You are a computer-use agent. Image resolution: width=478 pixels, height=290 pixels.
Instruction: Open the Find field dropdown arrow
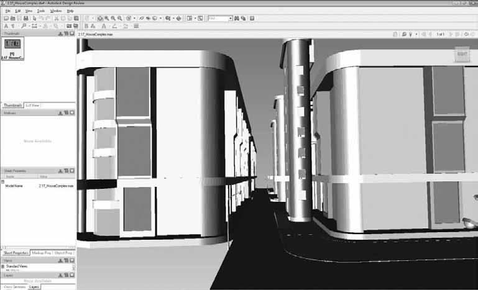[x=231, y=18]
